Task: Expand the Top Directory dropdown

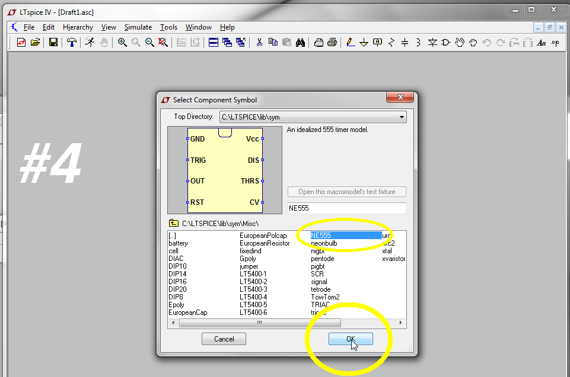Action: click(402, 117)
